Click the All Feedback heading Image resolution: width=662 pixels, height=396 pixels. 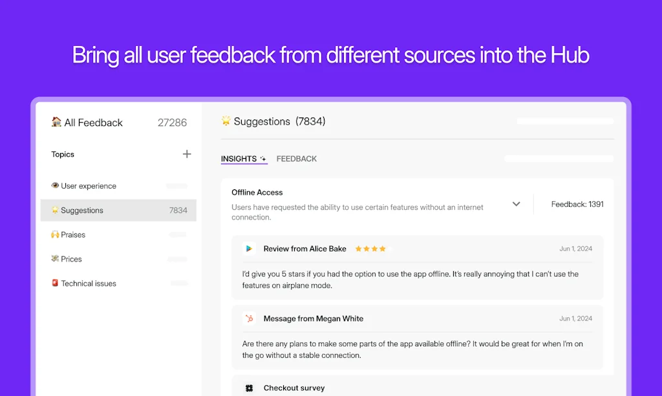(93, 123)
